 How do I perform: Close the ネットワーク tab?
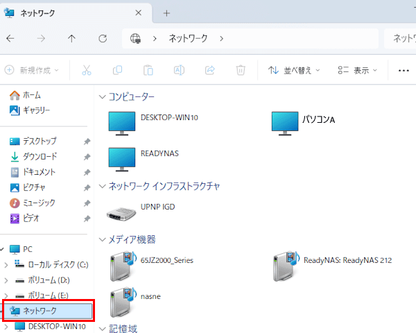click(x=138, y=12)
